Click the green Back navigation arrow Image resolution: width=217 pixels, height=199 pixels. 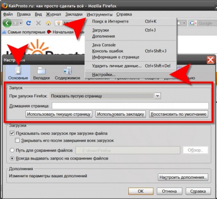(x=7, y=23)
